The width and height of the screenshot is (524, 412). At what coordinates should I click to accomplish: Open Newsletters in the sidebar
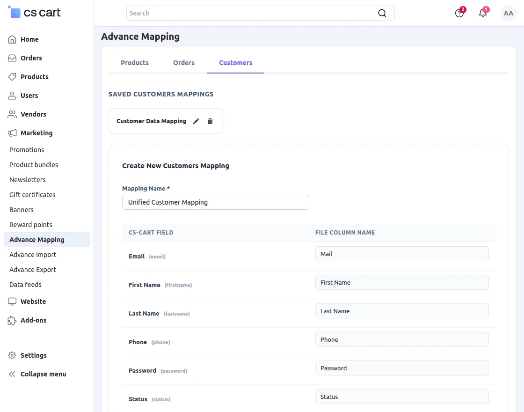click(28, 180)
